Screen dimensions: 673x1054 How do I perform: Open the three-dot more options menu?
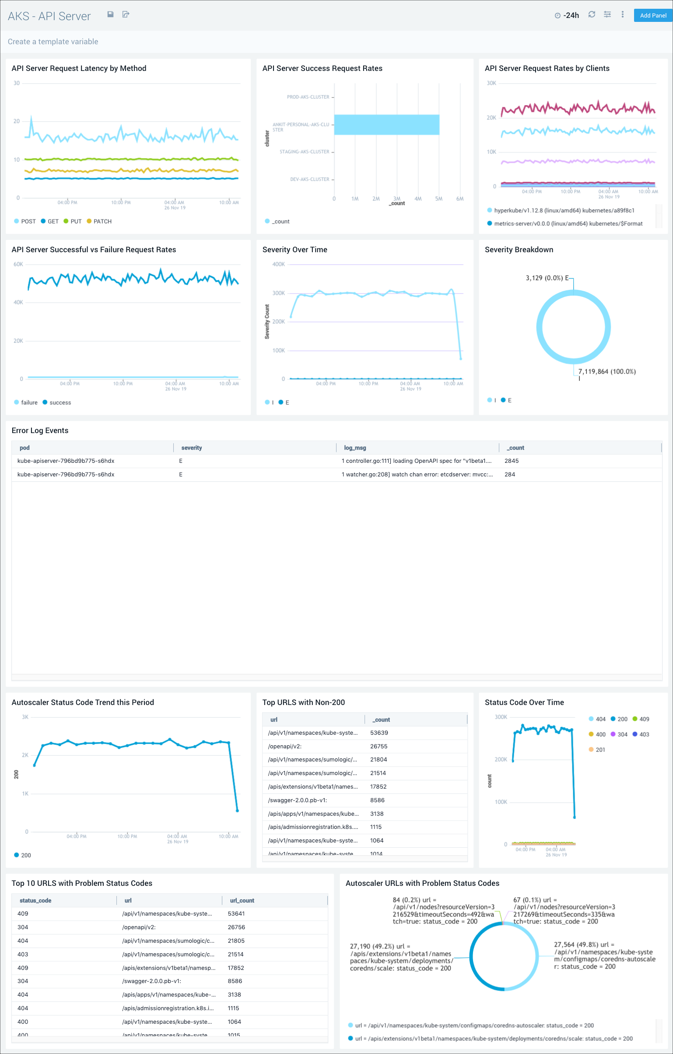(622, 14)
